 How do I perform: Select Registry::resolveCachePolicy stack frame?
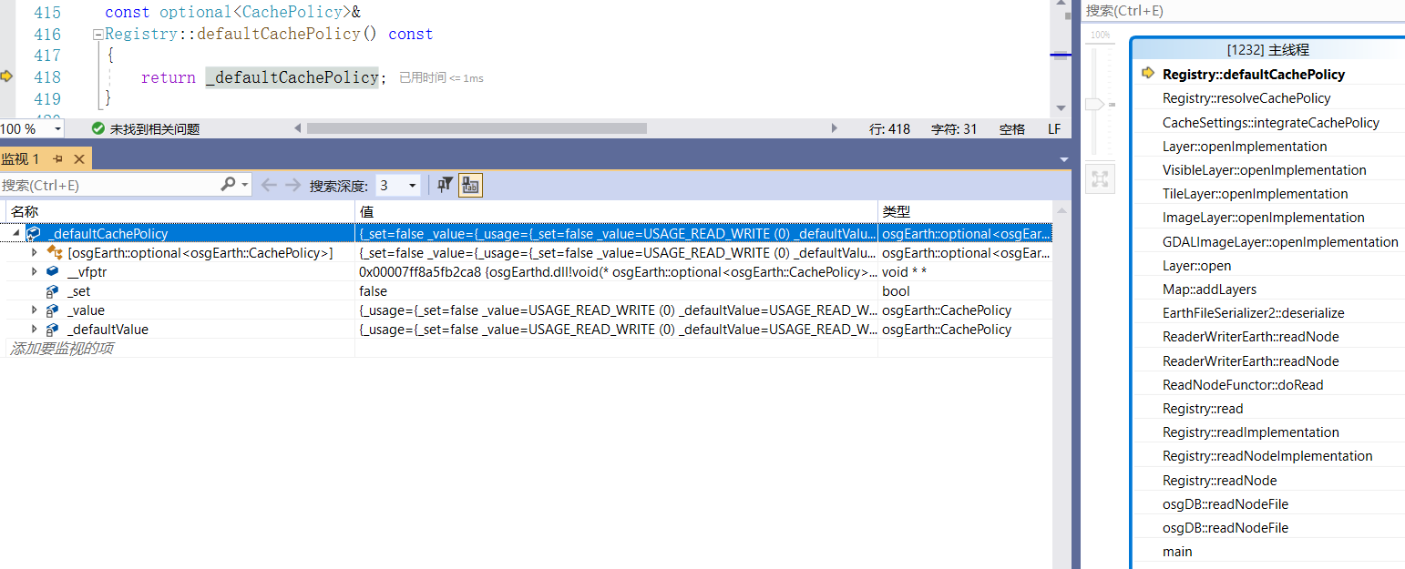tap(1246, 98)
